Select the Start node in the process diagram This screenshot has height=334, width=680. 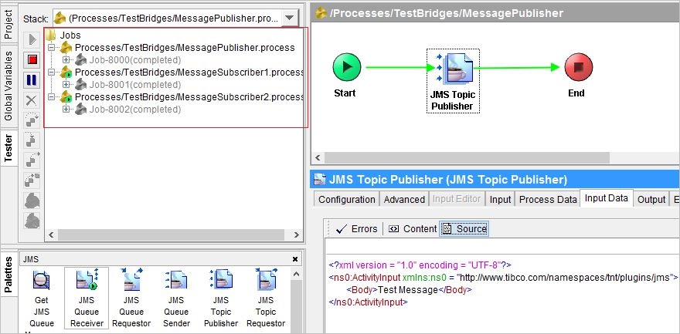tap(346, 67)
